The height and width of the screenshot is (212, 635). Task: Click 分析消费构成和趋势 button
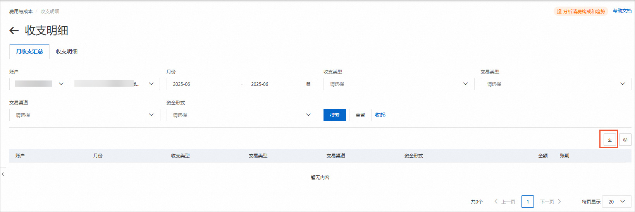(x=581, y=12)
